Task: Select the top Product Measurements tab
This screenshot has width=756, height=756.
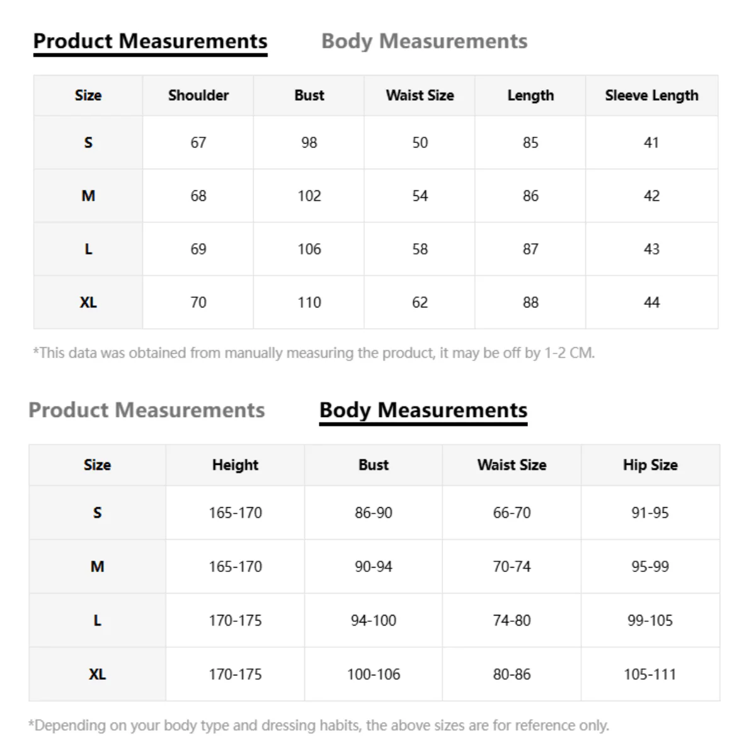Action: pyautogui.click(x=150, y=42)
